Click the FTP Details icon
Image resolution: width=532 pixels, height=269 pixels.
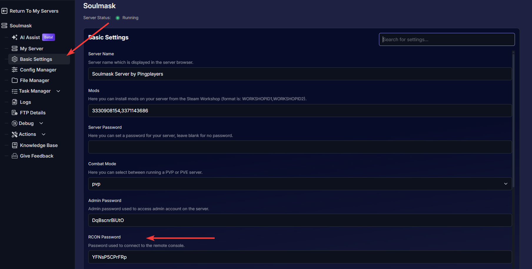pyautogui.click(x=14, y=113)
